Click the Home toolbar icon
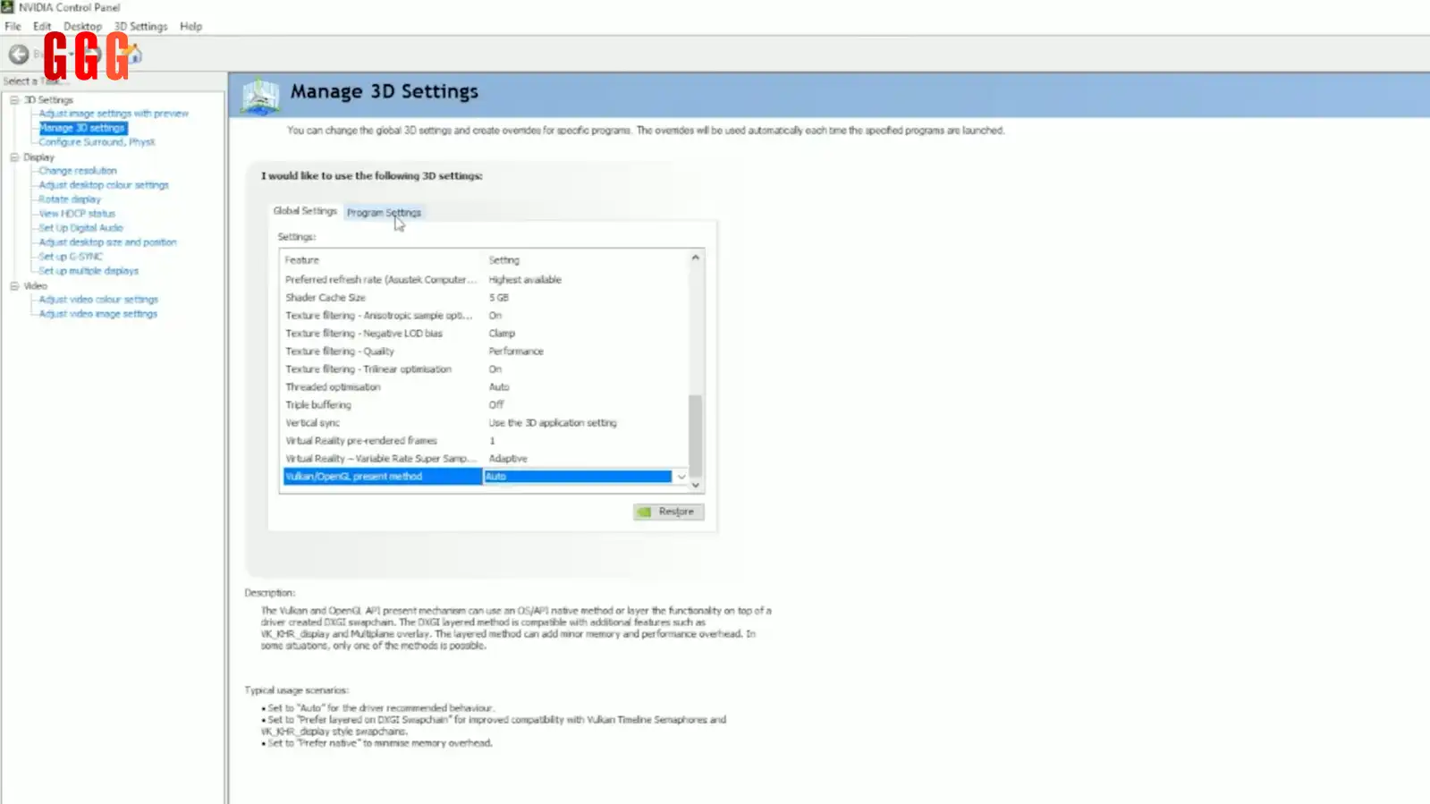 coord(134,55)
